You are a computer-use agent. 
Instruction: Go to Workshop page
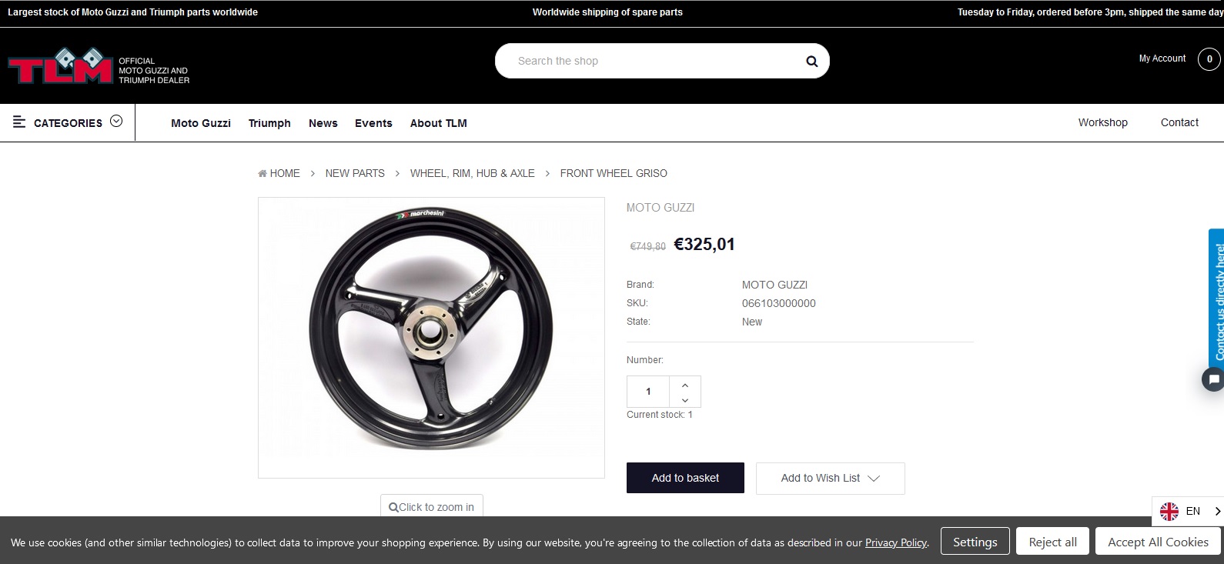(x=1102, y=122)
